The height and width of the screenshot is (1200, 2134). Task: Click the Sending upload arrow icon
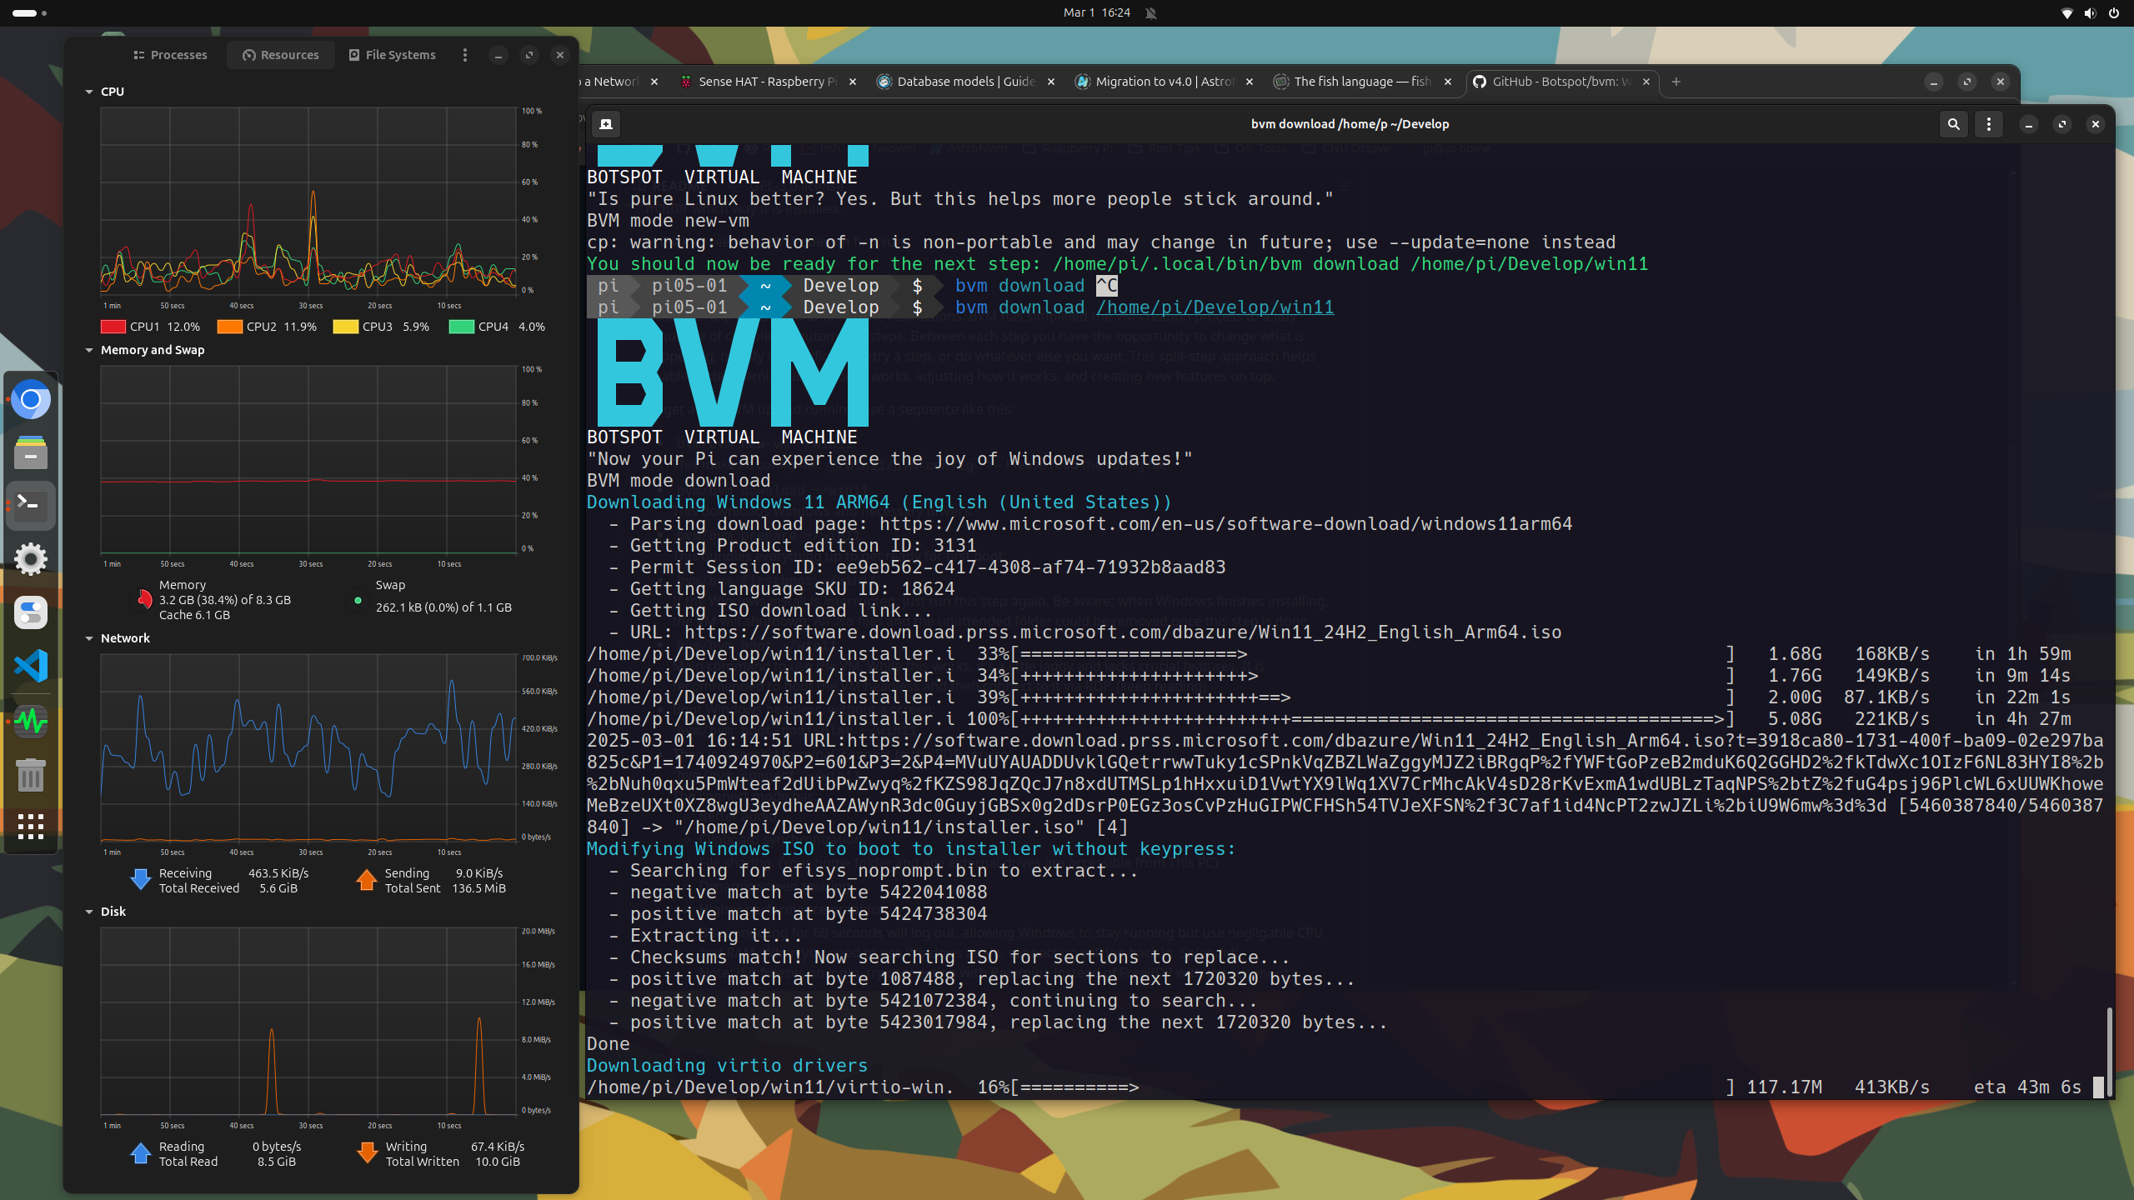point(367,879)
